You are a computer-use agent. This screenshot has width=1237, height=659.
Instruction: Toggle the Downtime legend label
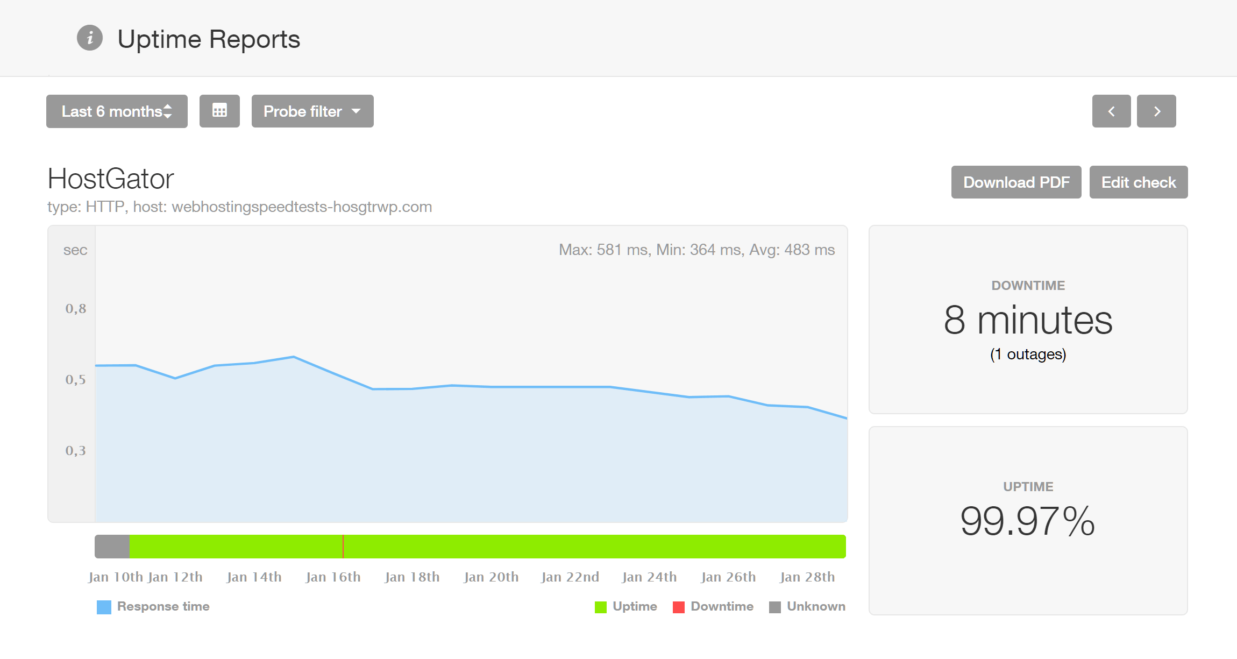(x=722, y=606)
